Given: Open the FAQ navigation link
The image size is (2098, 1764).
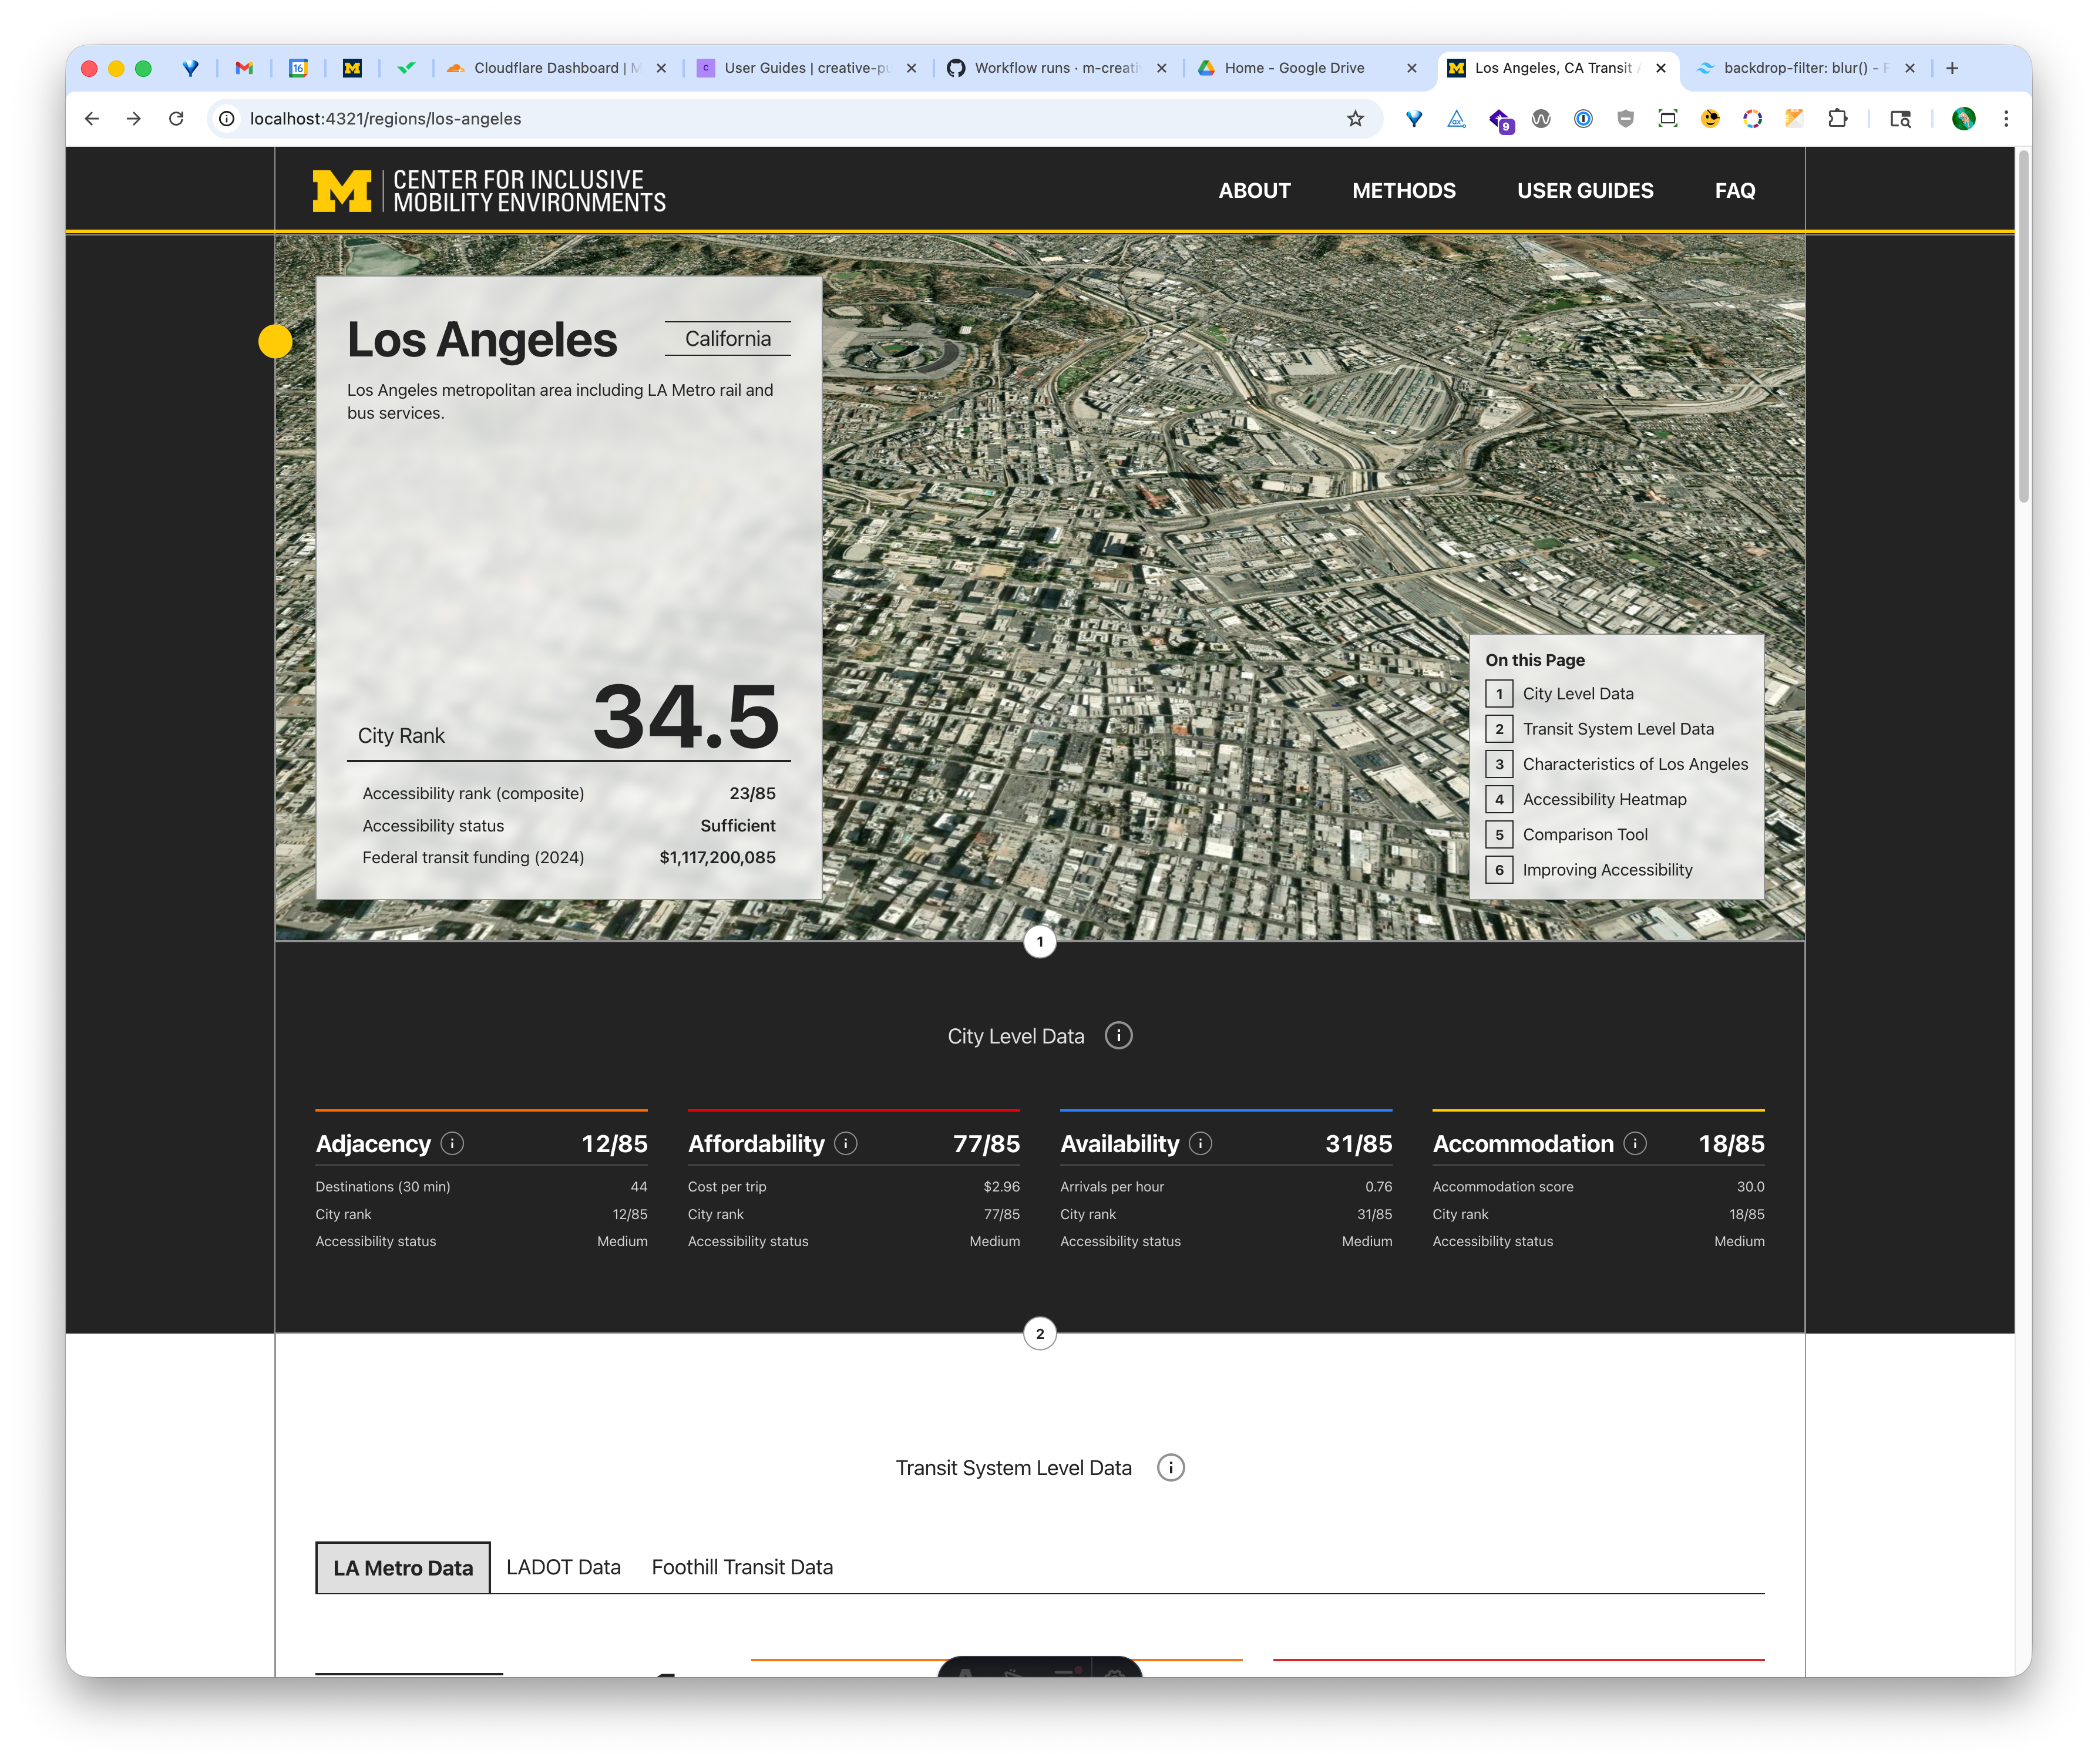Looking at the screenshot, I should click(1734, 190).
